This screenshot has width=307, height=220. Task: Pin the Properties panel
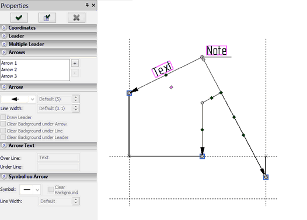[x=87, y=5]
